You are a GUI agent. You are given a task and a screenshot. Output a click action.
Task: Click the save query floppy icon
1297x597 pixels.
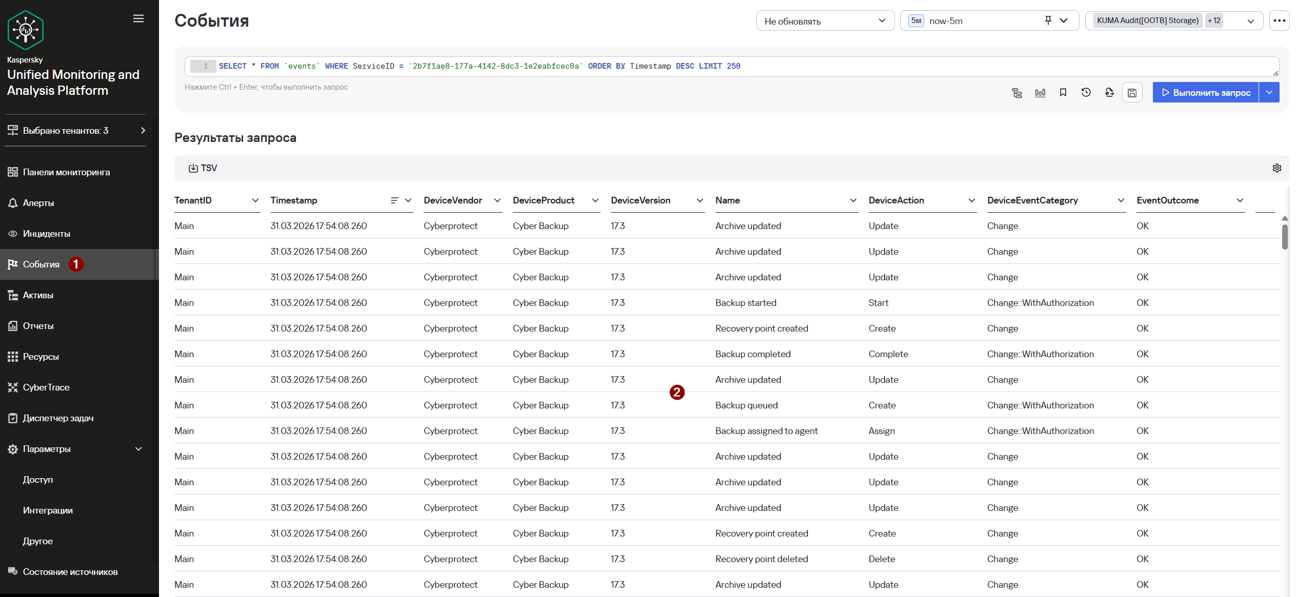tap(1132, 93)
